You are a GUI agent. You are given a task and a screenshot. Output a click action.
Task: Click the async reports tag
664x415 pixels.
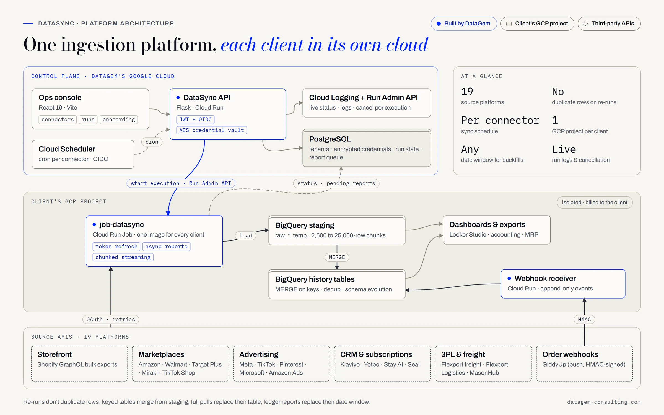coord(166,247)
